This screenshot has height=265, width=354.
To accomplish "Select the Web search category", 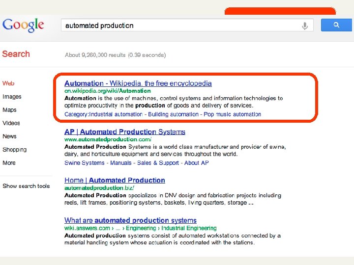I will pos(8,83).
